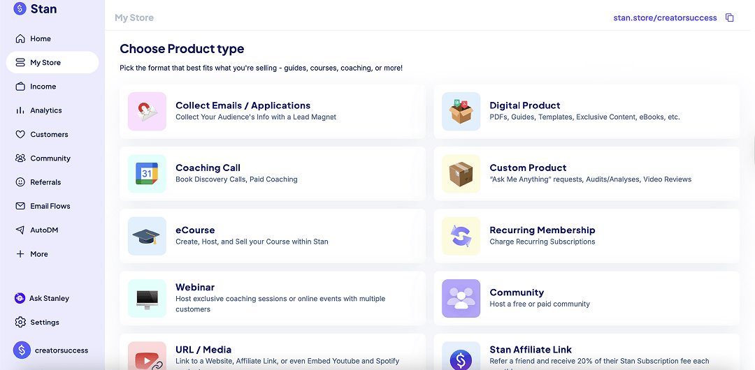Viewport: 755px width, 370px height.
Task: Click the eCourse graduation cap icon
Action: [x=147, y=236]
